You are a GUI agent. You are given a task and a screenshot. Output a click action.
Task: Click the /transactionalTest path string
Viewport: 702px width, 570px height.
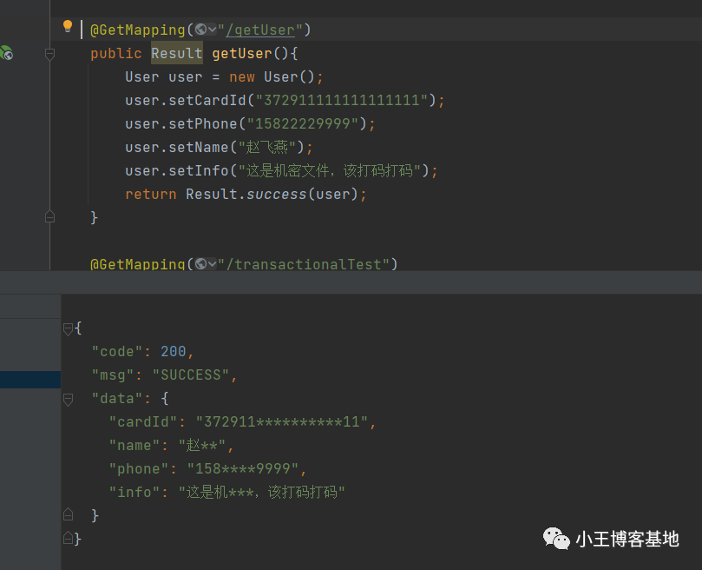(307, 264)
